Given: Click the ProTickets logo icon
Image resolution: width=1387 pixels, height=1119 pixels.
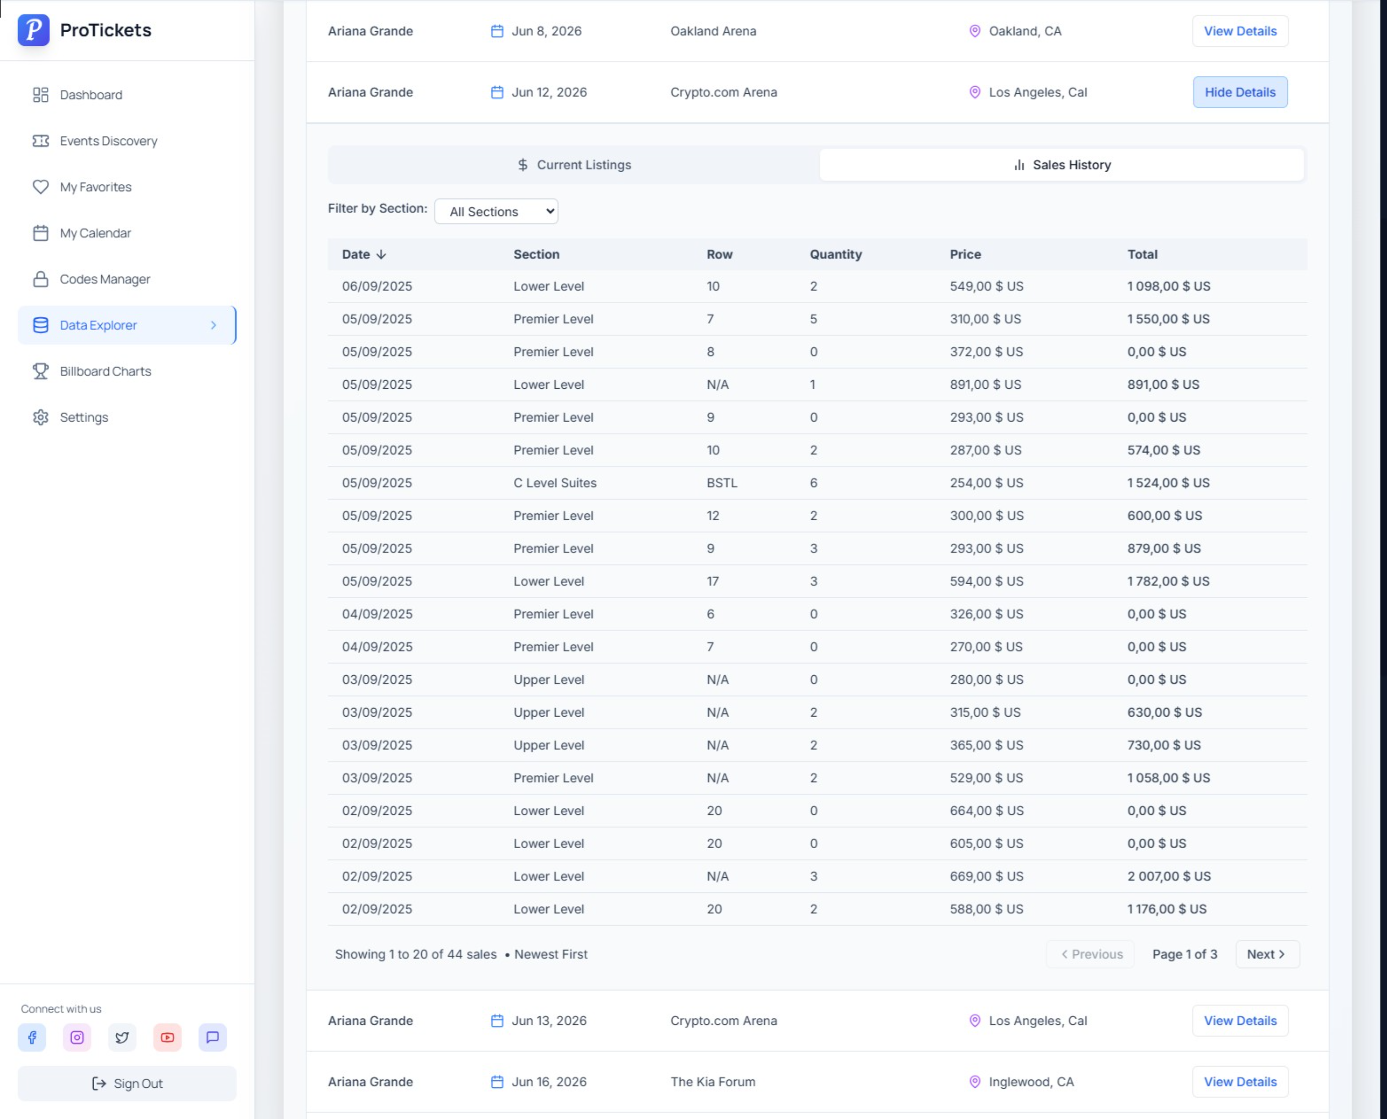Looking at the screenshot, I should [34, 30].
